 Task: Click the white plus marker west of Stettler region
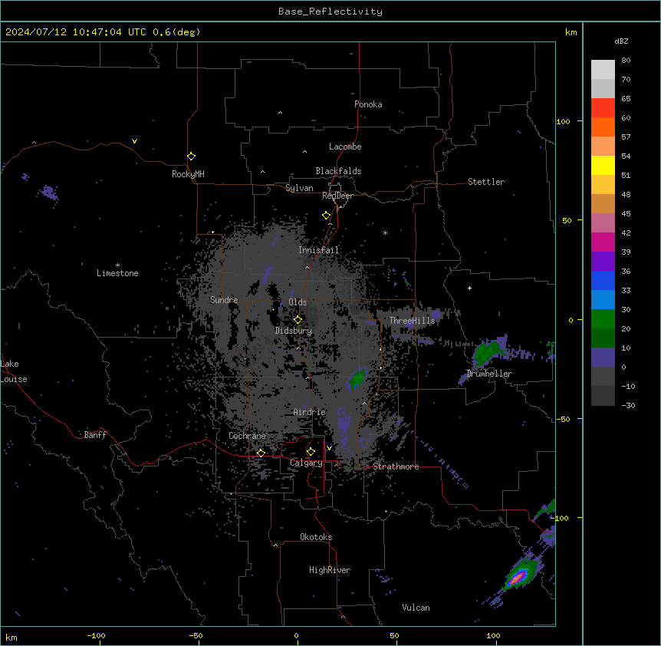pos(469,288)
